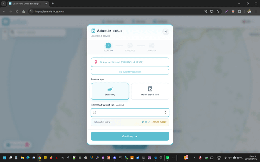The width and height of the screenshot is (260, 162).
Task: Go to step 1 Location
Action: pos(108,47)
